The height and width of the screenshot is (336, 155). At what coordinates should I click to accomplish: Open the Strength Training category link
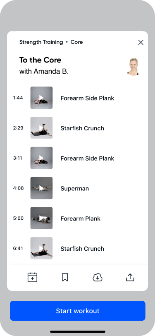tap(41, 42)
